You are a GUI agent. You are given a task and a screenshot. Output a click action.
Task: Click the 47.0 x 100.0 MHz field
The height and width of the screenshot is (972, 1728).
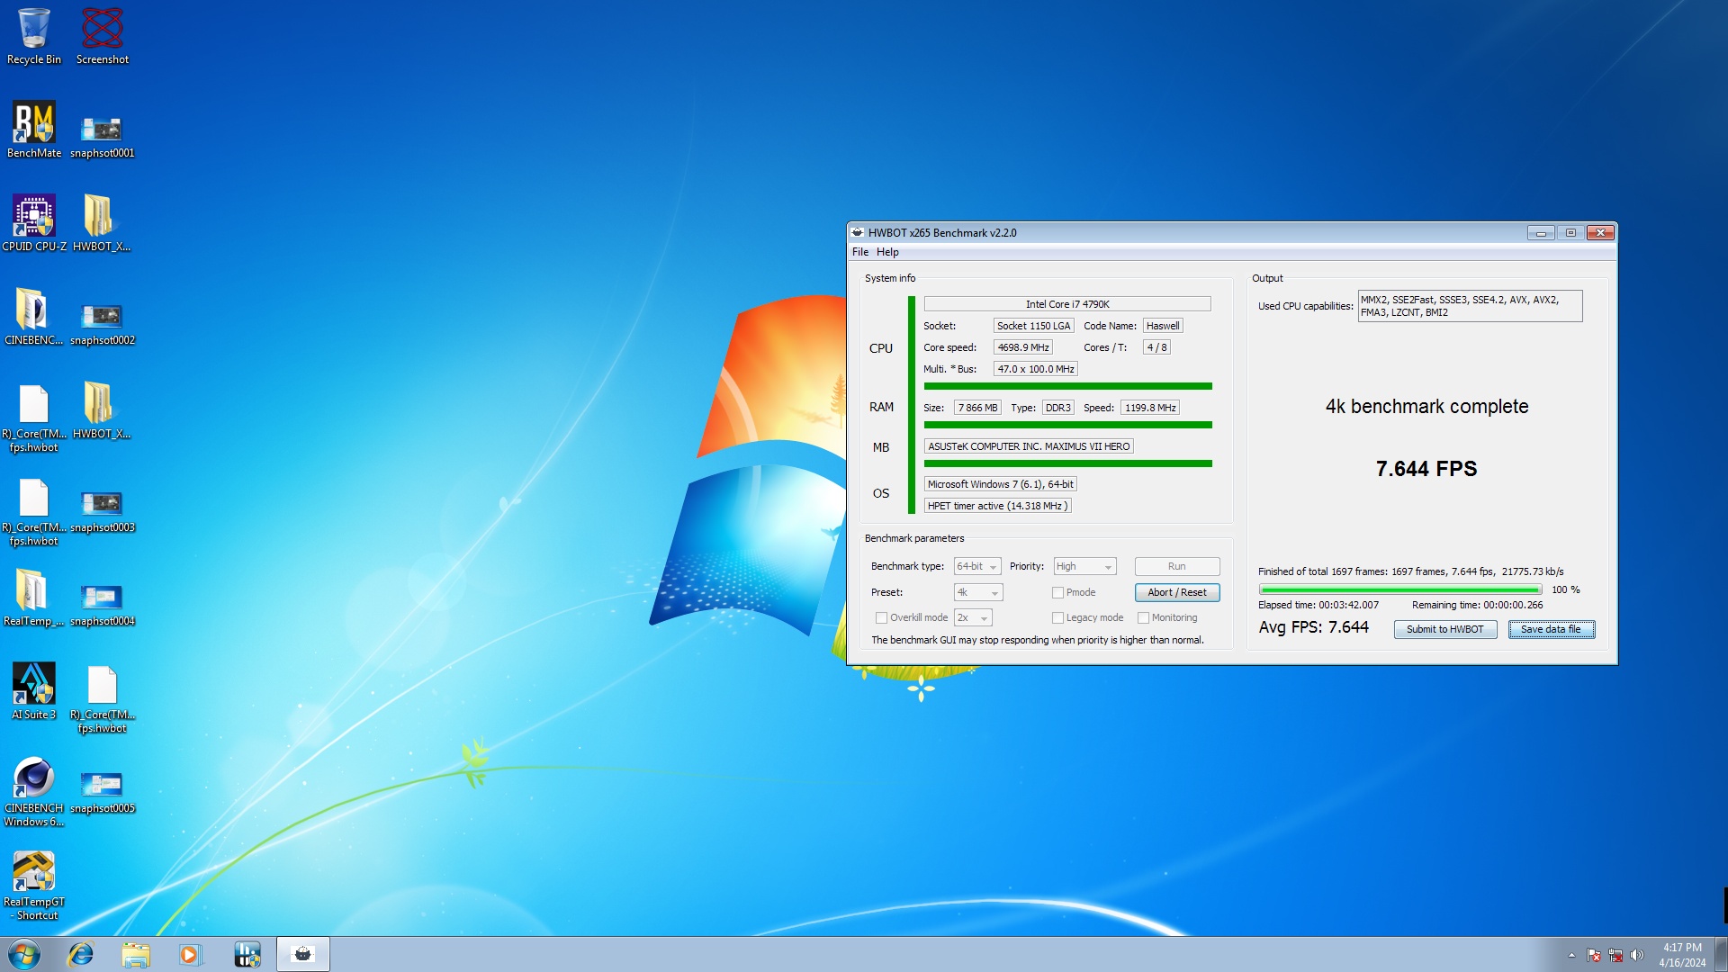pyautogui.click(x=1036, y=369)
